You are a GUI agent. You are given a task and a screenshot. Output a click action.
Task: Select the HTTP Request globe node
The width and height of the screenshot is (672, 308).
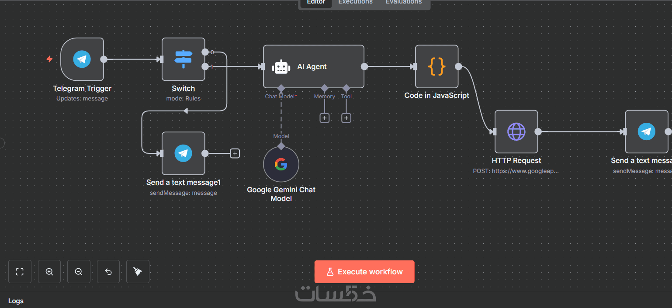pyautogui.click(x=516, y=132)
